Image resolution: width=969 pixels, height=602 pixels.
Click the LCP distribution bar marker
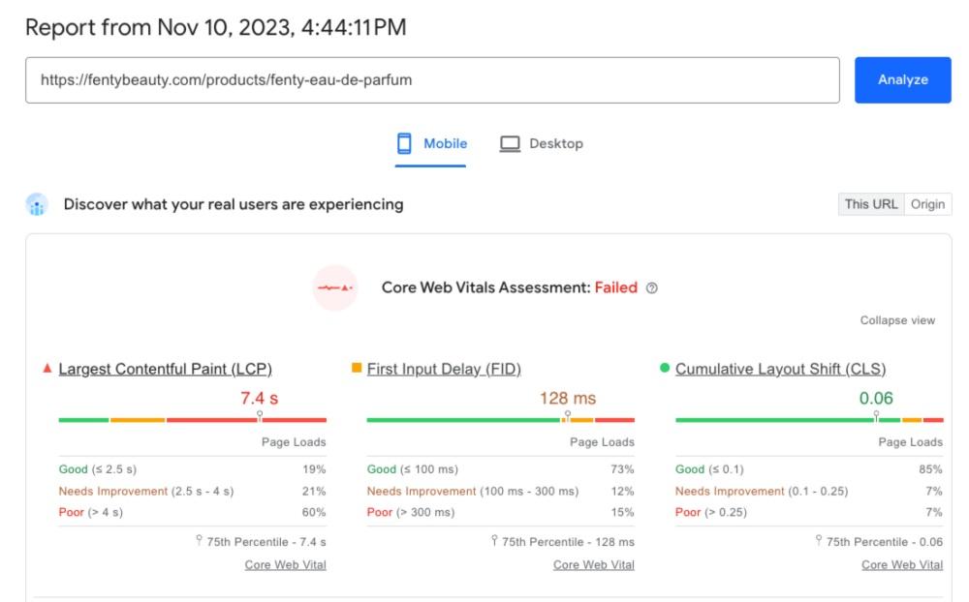pos(259,416)
